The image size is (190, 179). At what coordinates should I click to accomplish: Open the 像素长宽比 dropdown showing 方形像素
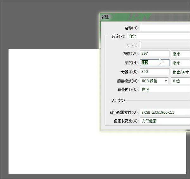tap(165, 121)
